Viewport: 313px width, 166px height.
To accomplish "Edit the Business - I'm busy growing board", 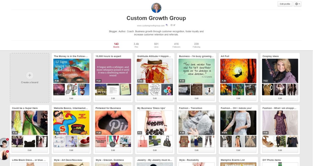I will coord(197,99).
